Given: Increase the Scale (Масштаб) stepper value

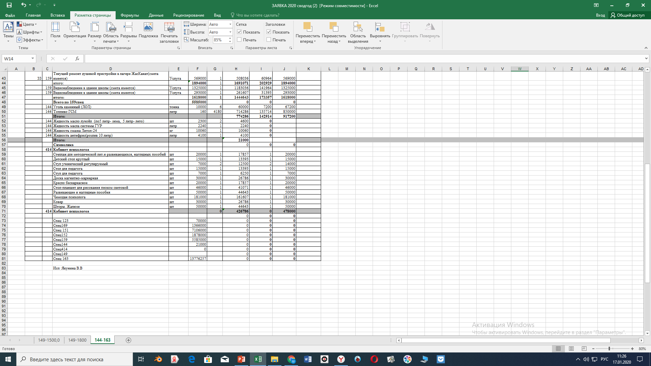Looking at the screenshot, I should [x=230, y=38].
